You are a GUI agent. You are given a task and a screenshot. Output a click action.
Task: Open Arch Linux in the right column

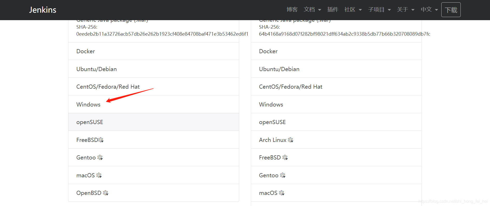[x=336, y=140]
